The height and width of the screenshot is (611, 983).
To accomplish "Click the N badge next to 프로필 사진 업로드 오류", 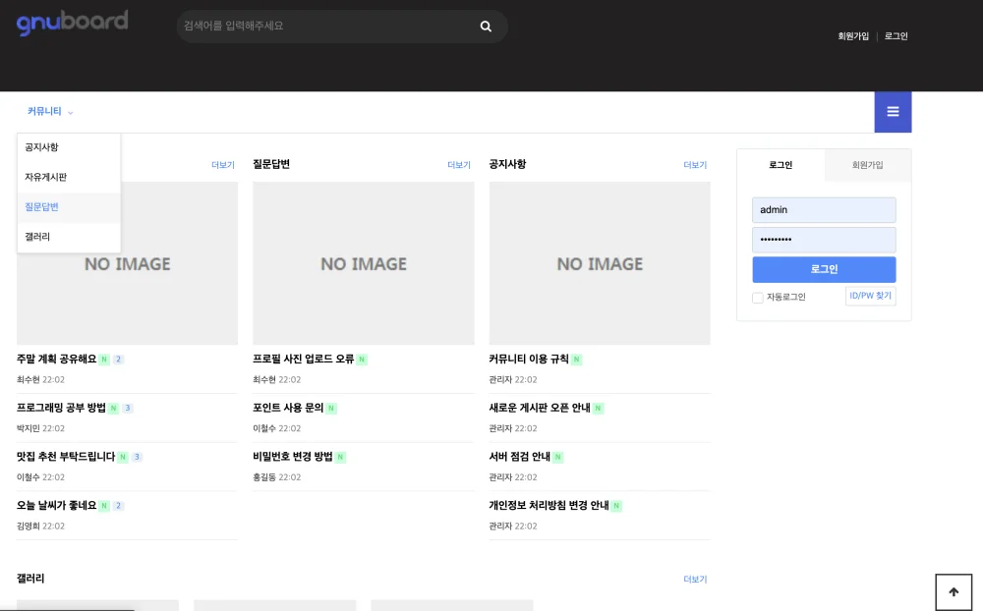I will click(x=362, y=360).
